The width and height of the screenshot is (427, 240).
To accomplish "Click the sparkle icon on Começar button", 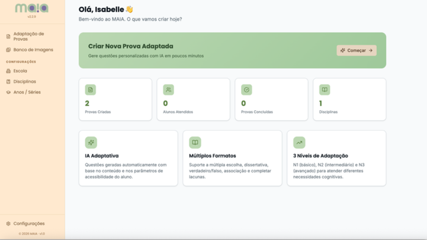I will [343, 51].
